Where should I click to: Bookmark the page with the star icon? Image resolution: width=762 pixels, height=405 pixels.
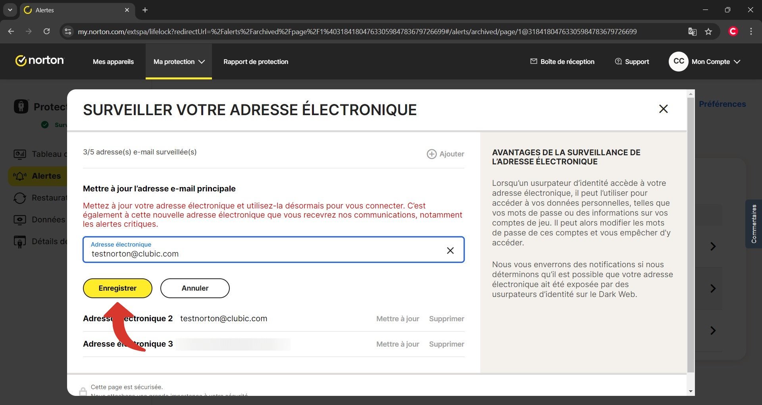click(709, 31)
